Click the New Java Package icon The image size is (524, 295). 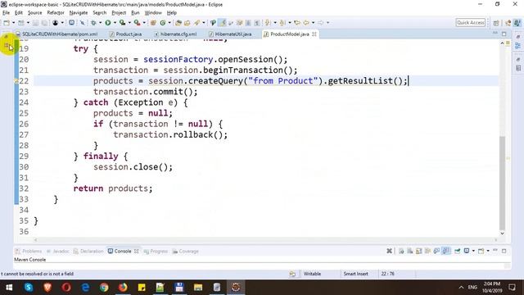(x=153, y=23)
